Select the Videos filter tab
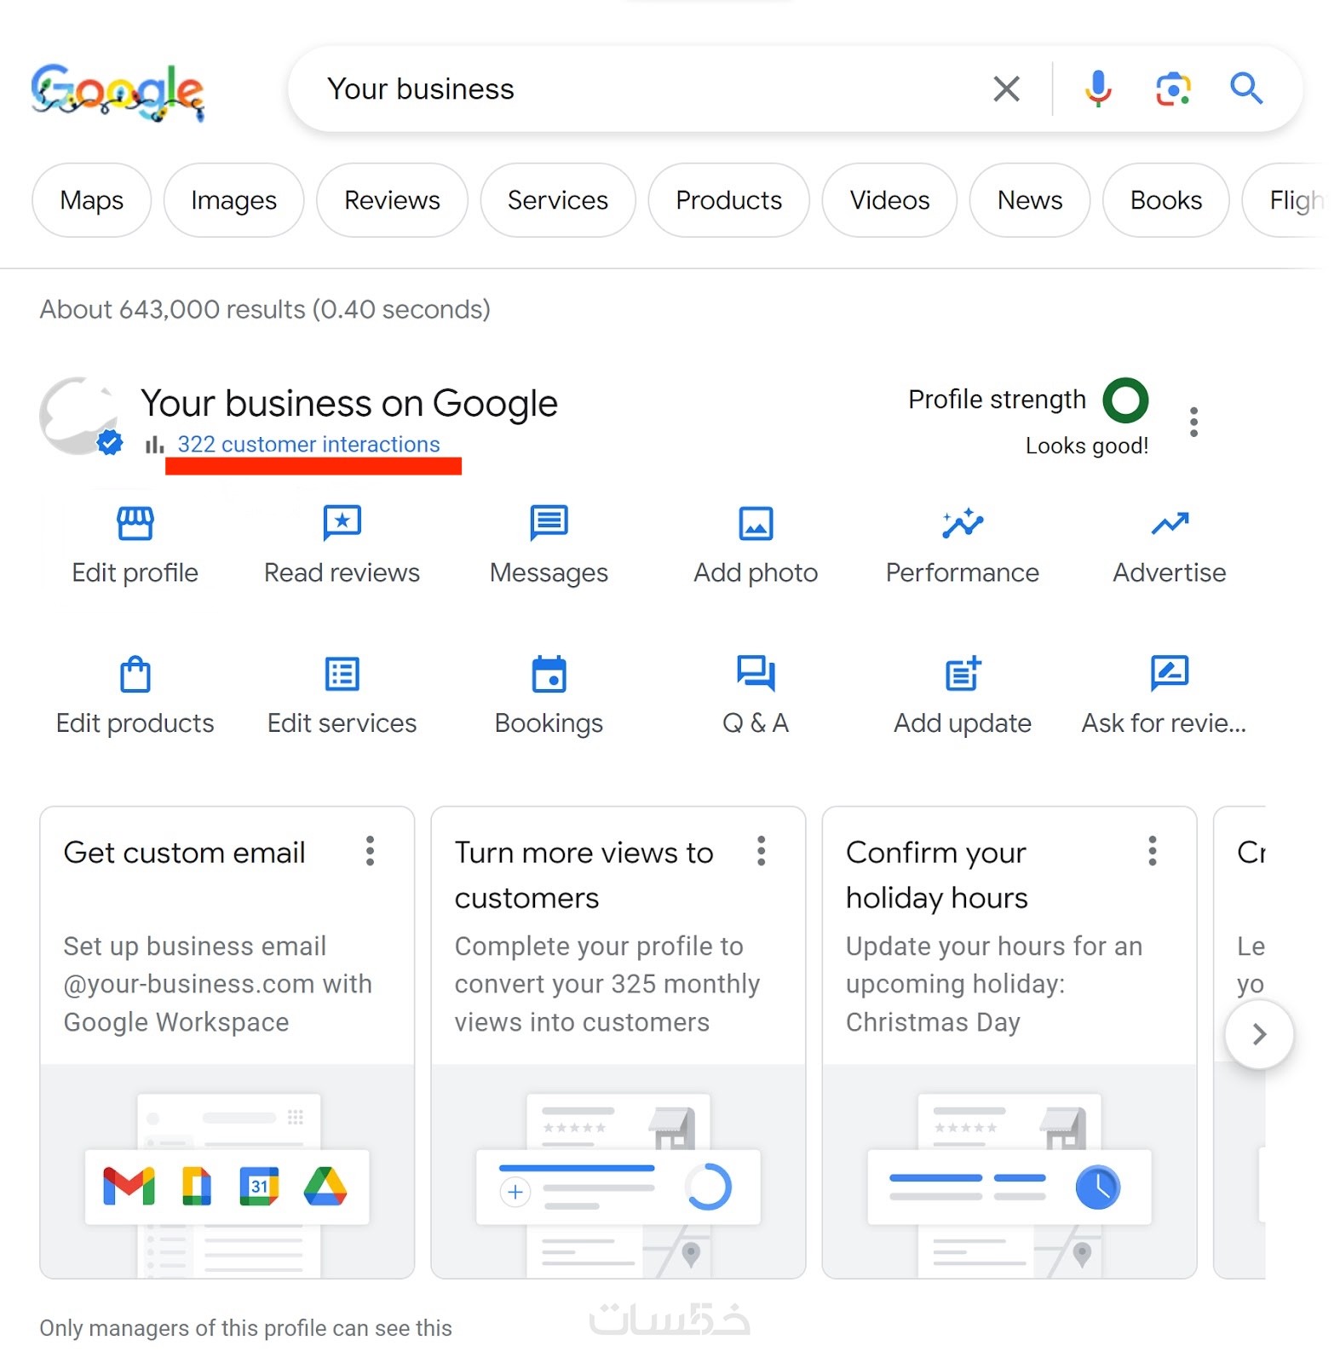This screenshot has height=1363, width=1340. point(889,200)
